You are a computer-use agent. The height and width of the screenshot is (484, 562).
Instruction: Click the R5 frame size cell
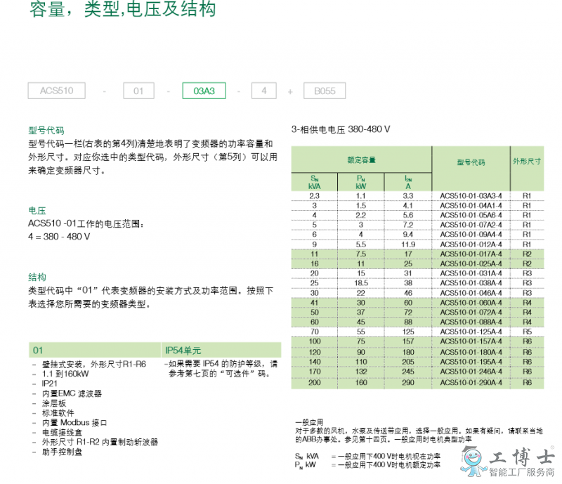527,332
